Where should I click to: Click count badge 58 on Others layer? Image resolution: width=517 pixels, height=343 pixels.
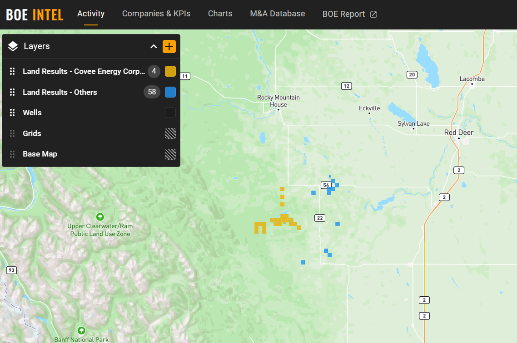pyautogui.click(x=152, y=92)
